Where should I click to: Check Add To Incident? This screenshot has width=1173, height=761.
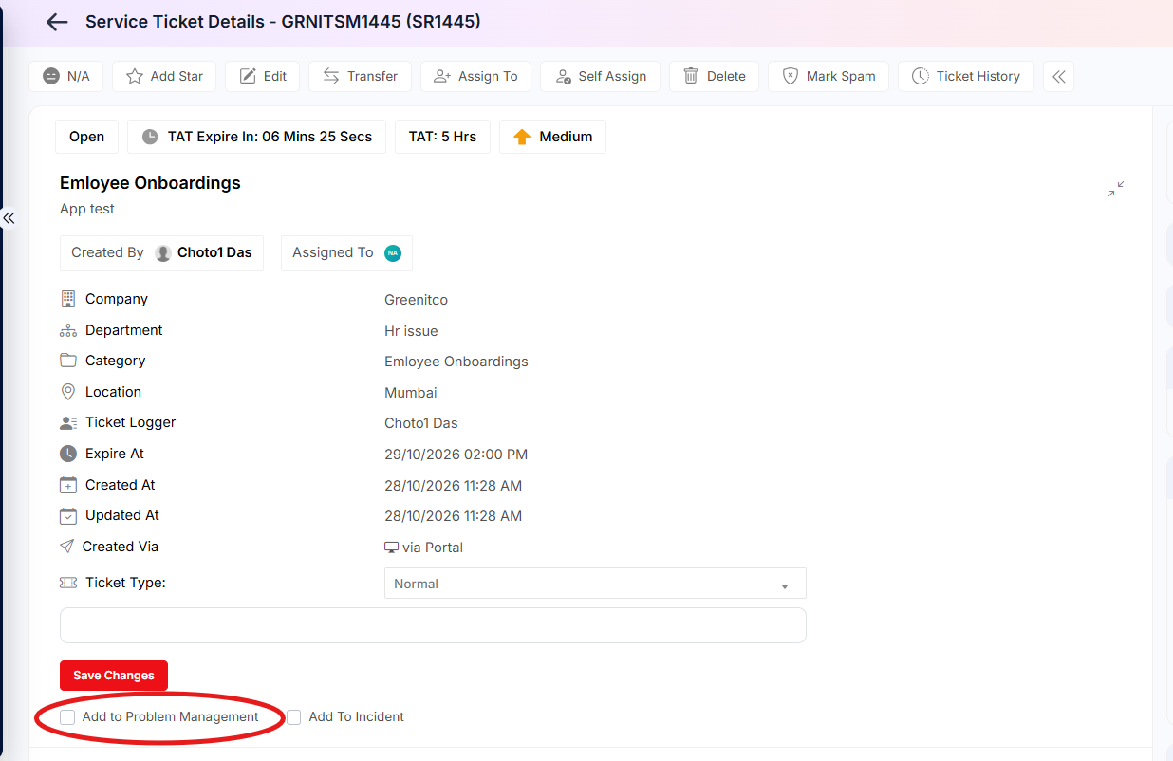pyautogui.click(x=294, y=717)
